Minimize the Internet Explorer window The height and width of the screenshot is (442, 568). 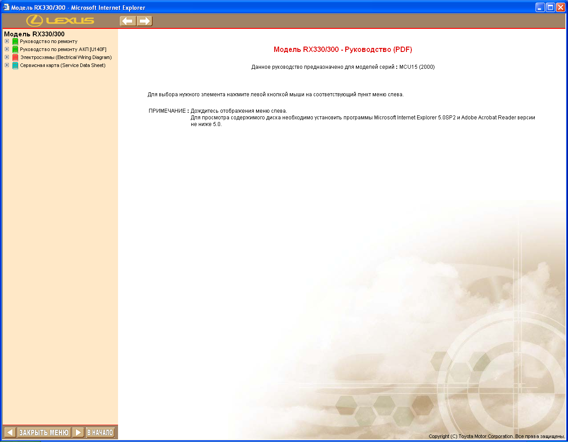point(540,7)
